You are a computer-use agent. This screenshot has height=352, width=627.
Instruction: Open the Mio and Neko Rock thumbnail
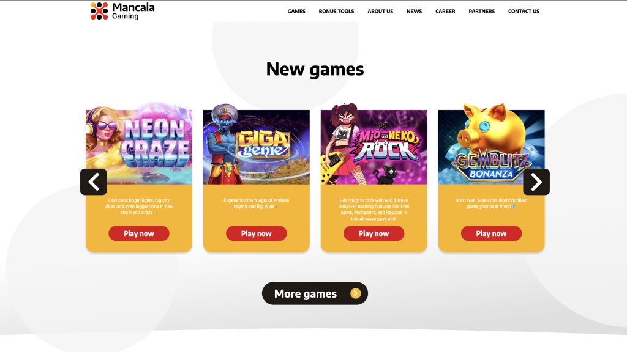pyautogui.click(x=374, y=144)
